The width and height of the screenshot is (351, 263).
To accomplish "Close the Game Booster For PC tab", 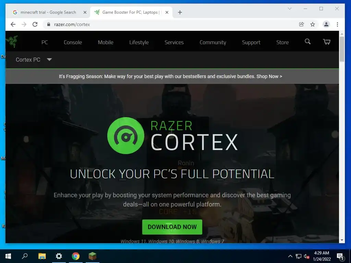I will 167,12.
